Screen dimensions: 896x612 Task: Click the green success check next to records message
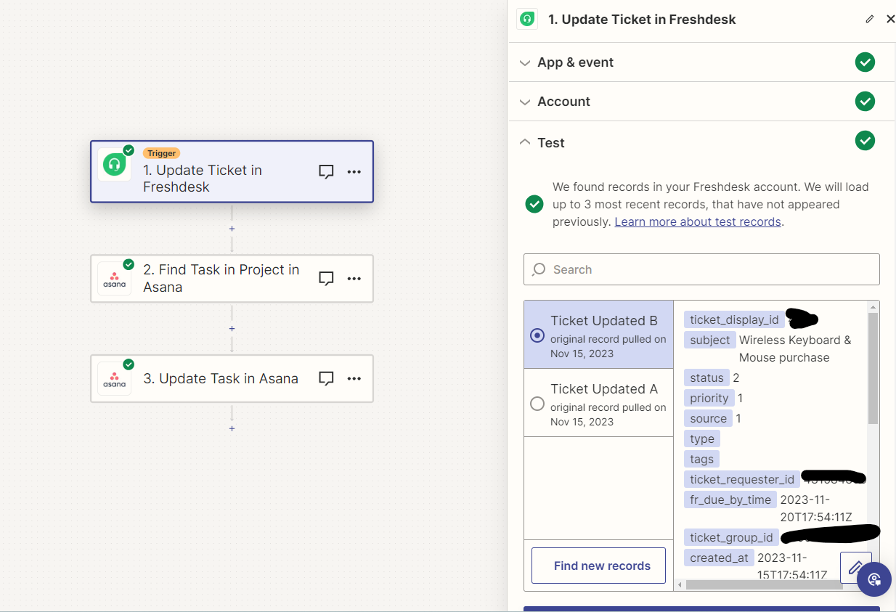(x=534, y=204)
